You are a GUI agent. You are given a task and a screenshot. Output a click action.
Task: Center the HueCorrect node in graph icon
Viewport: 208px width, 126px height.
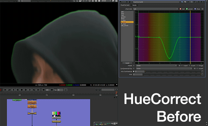[123, 2]
